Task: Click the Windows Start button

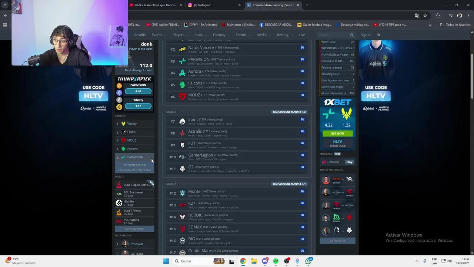Action: (166, 261)
